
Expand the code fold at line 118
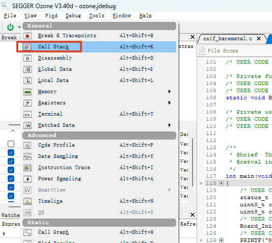click(x=221, y=183)
